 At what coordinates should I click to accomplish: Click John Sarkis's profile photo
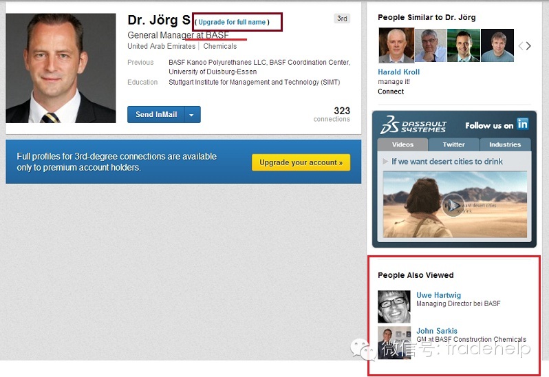pos(394,343)
